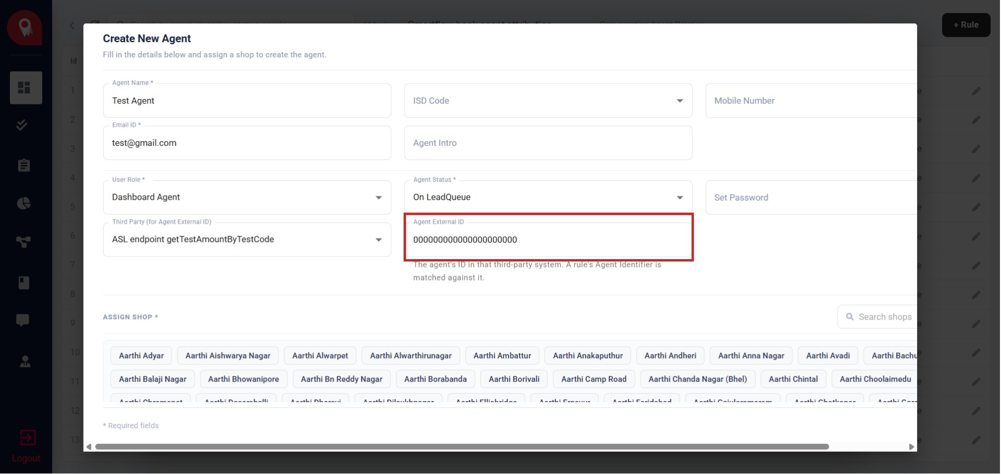
Task: Open the workflow nodes icon in sidebar
Action: pos(23,242)
